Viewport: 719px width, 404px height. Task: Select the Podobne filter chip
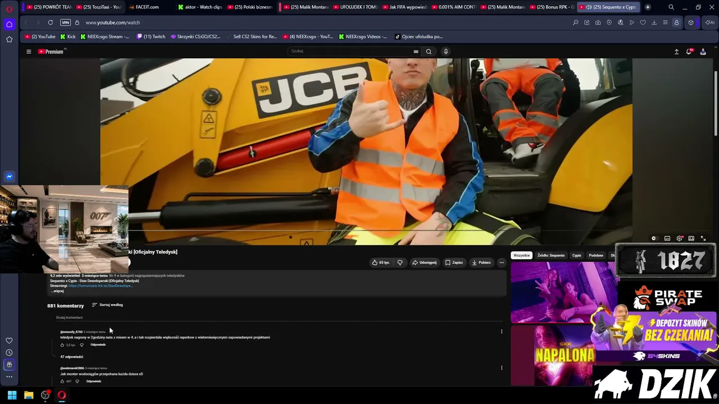point(596,255)
